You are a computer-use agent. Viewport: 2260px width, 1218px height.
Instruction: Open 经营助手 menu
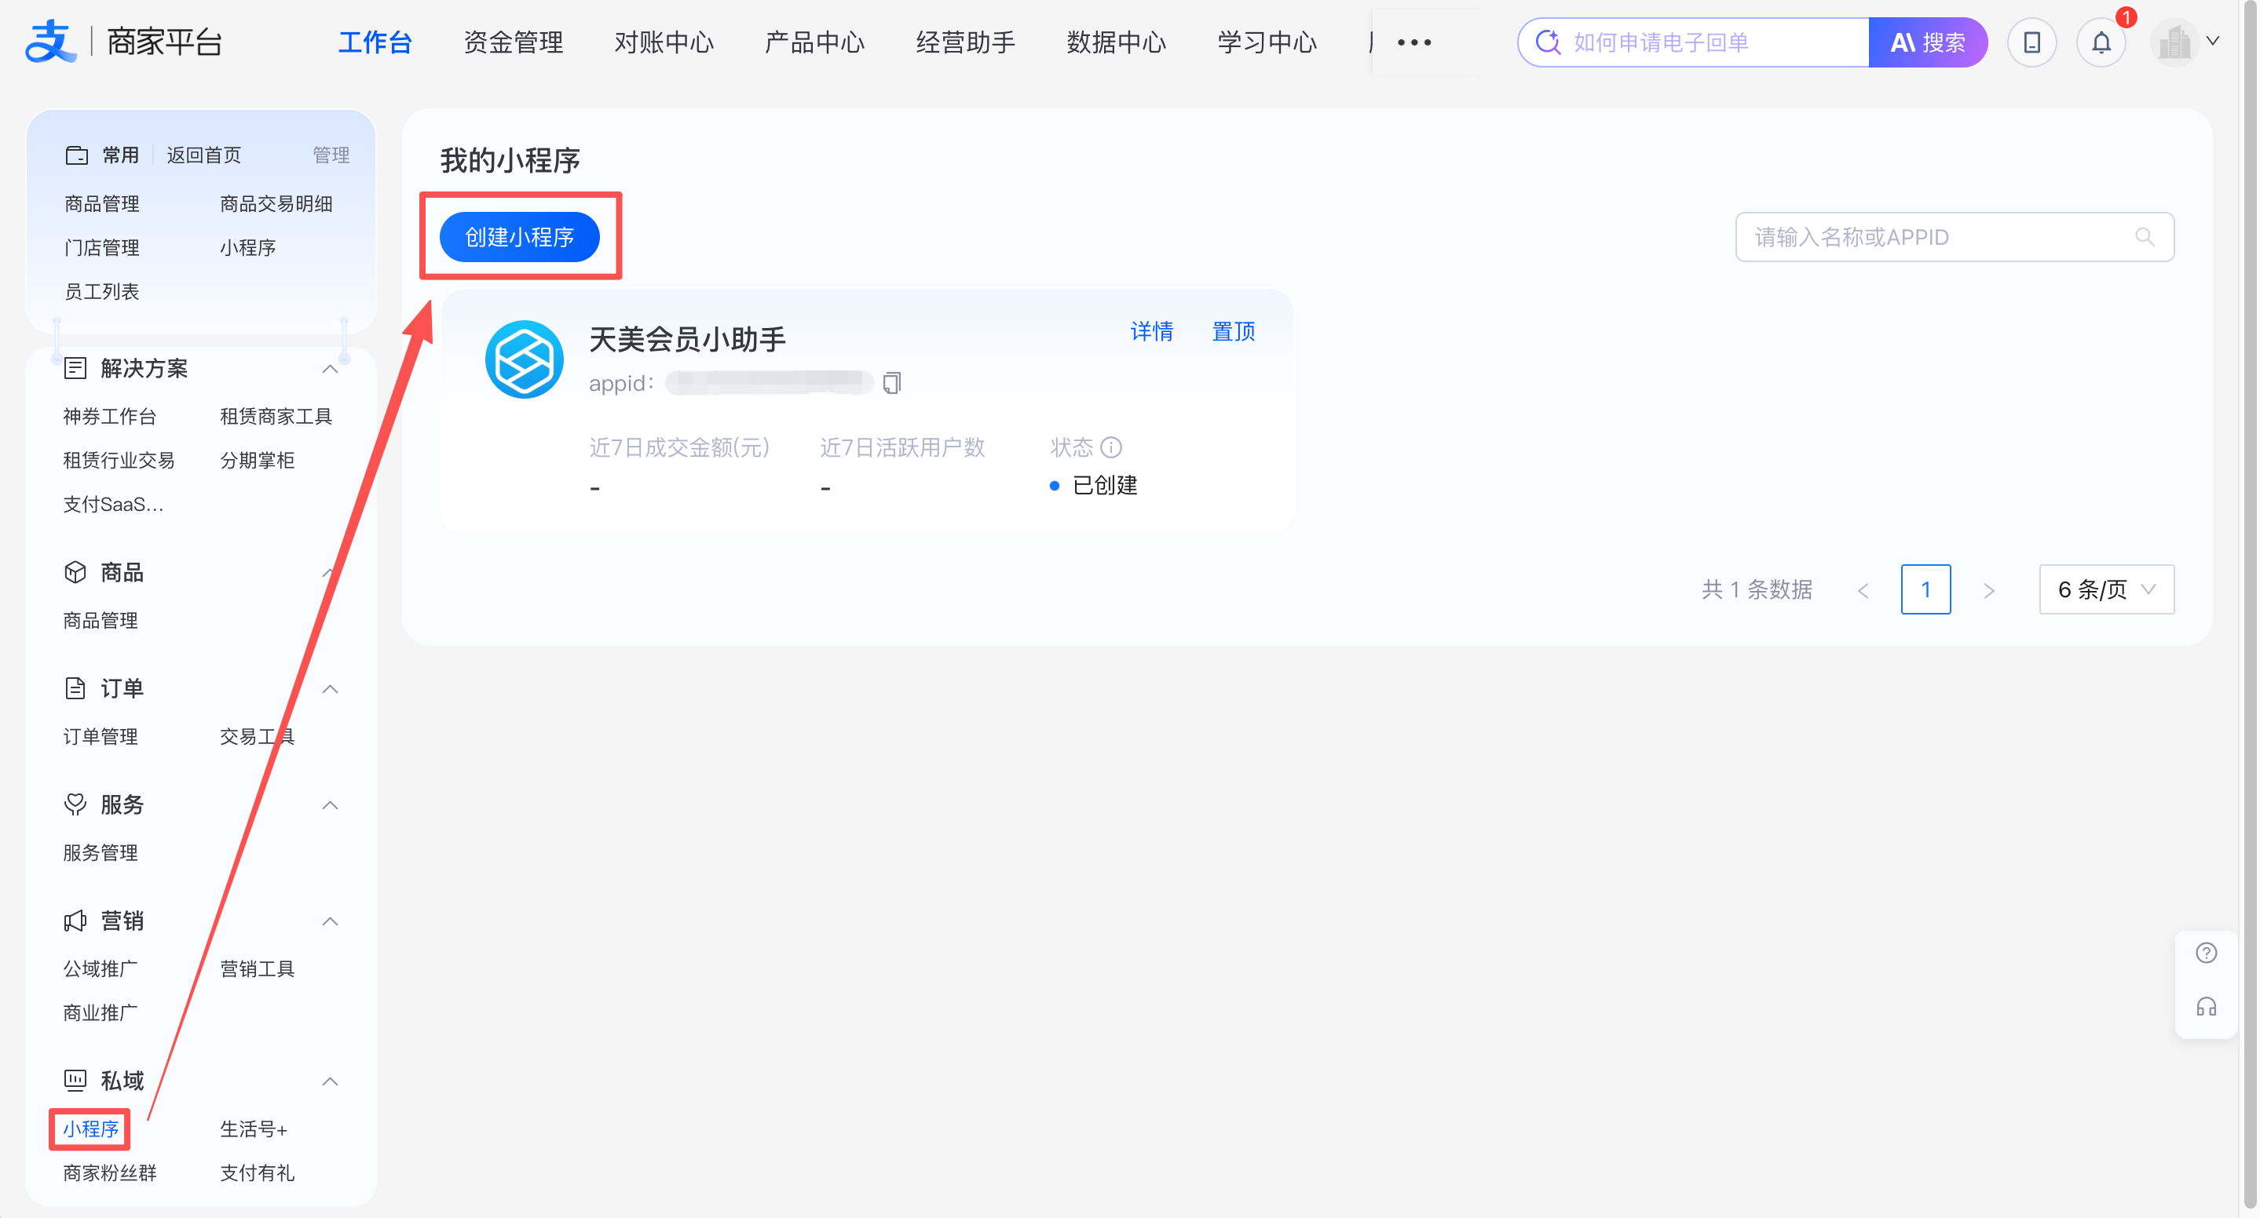(x=966, y=42)
